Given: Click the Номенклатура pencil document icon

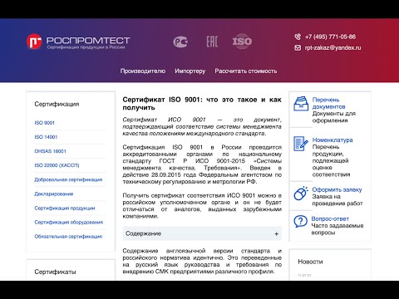Looking at the screenshot, I should point(301,144).
